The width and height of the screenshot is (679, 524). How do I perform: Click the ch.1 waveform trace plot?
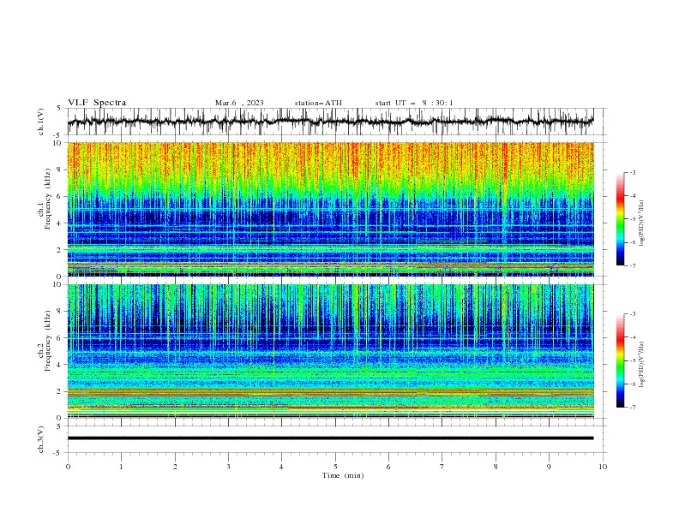click(x=330, y=122)
